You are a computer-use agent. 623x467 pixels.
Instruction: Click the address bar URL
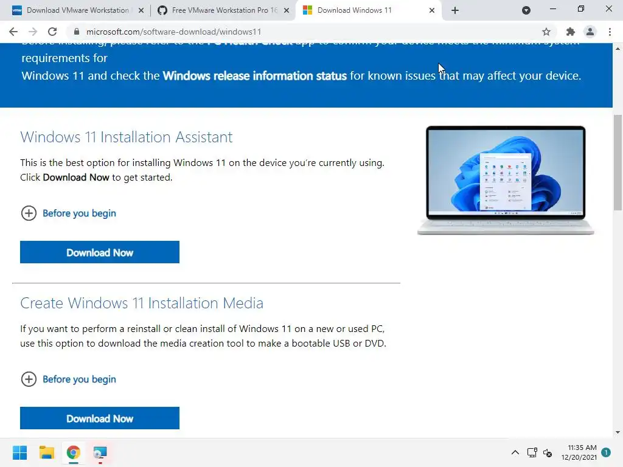[x=173, y=32]
